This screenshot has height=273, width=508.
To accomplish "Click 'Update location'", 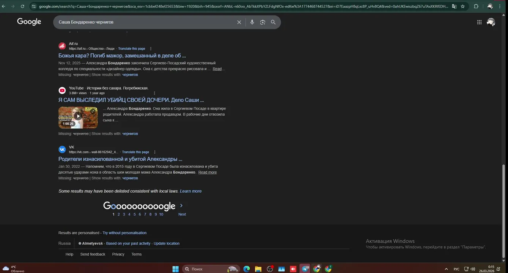I will [167, 243].
